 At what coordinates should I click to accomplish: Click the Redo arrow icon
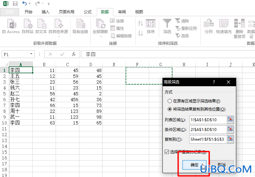(38, 3)
